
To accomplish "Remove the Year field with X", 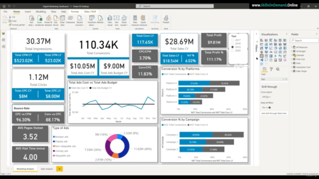I will point(286,79).
